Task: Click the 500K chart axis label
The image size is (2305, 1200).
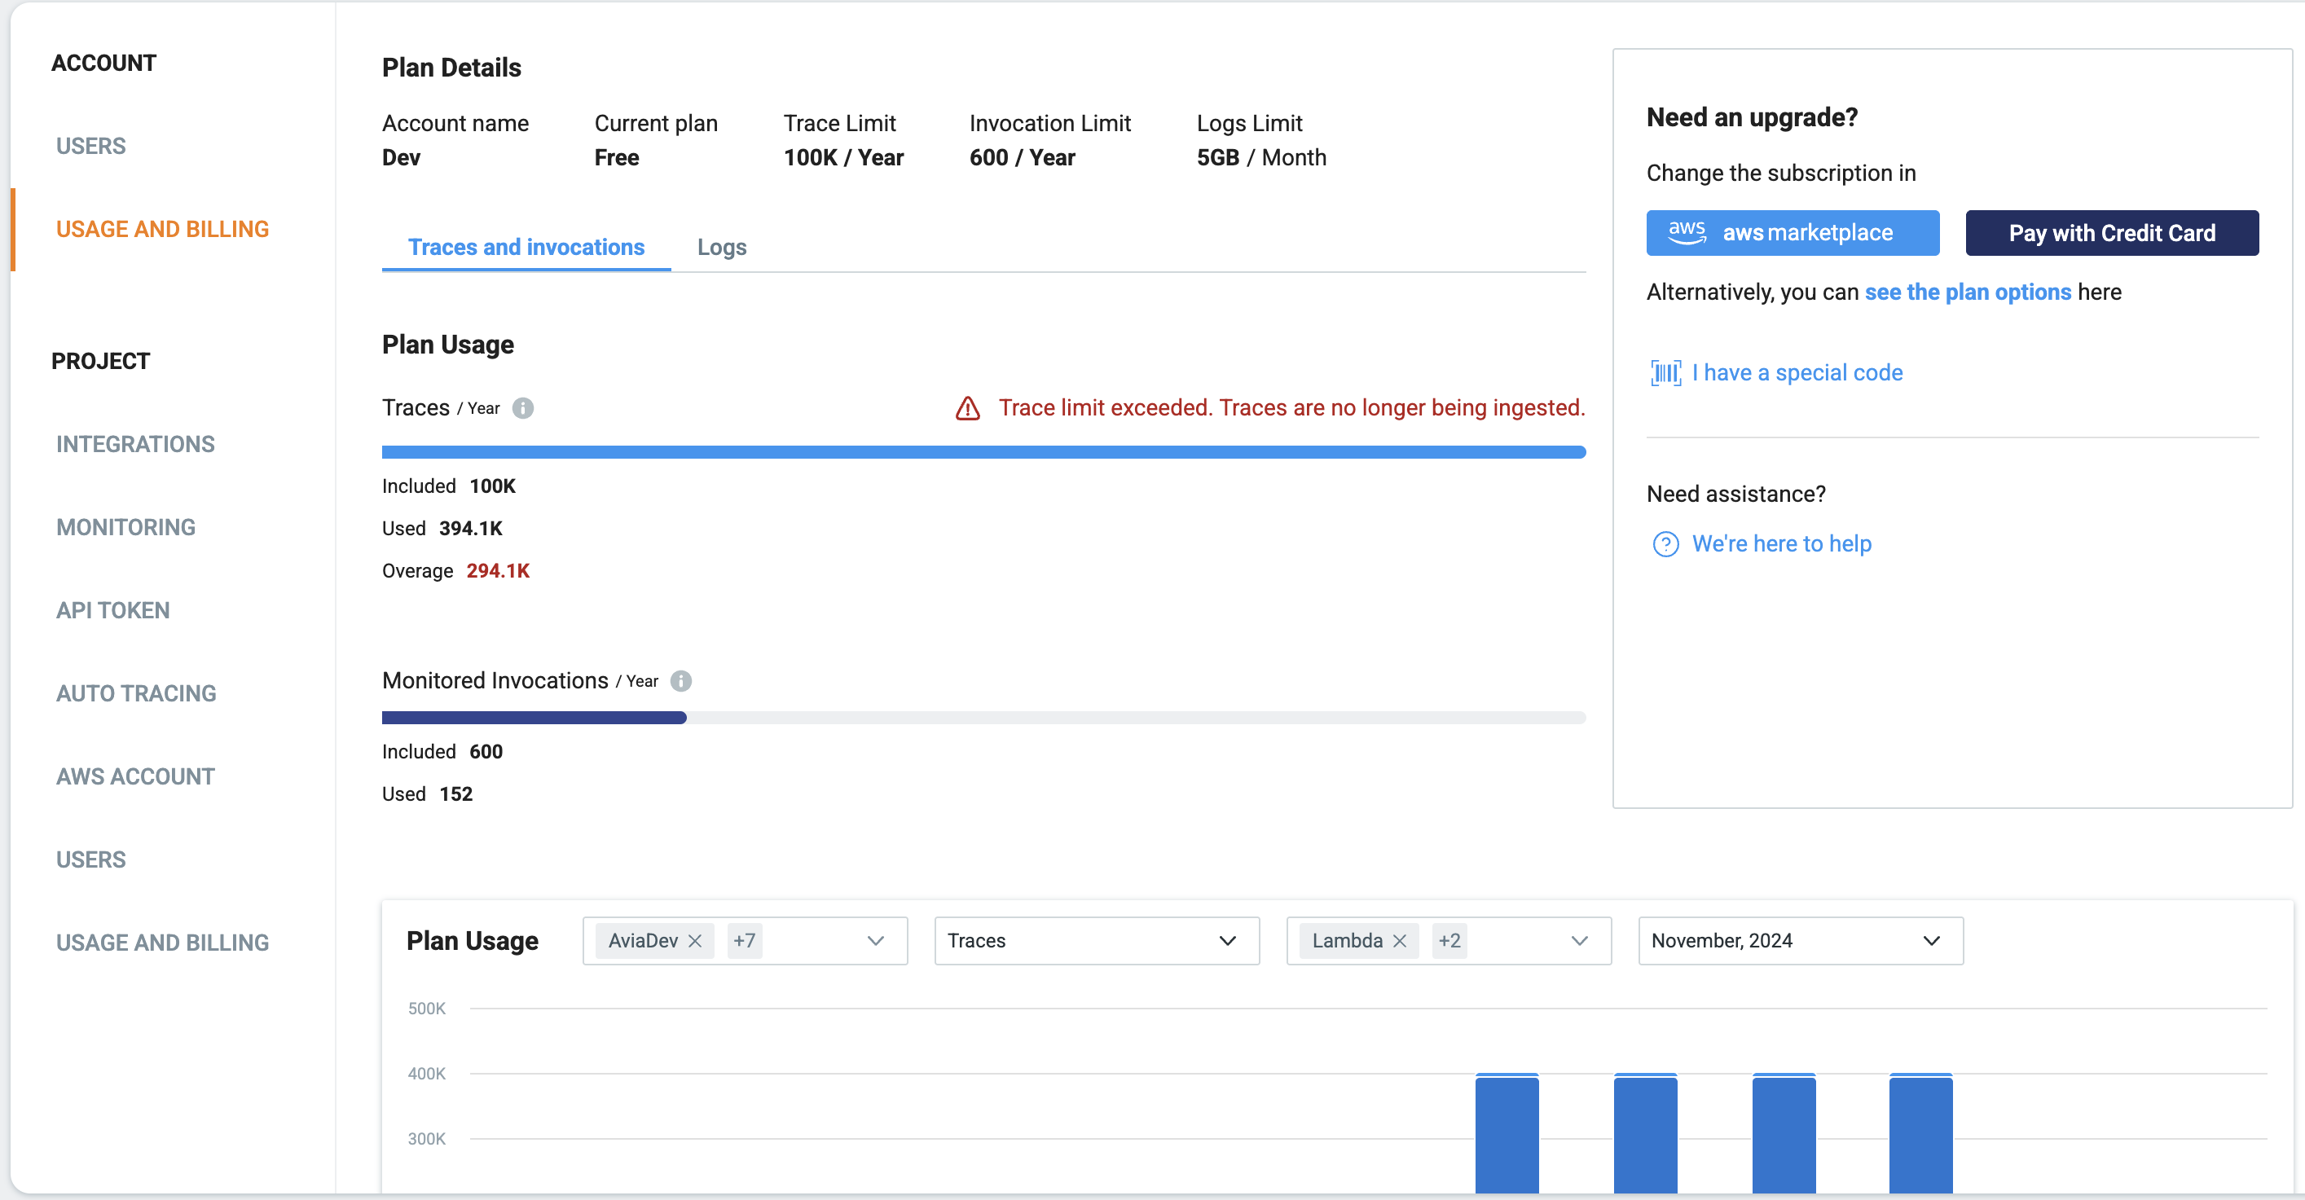Action: (x=426, y=1009)
